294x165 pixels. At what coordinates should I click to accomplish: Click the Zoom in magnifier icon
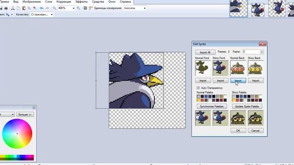coord(79,8)
